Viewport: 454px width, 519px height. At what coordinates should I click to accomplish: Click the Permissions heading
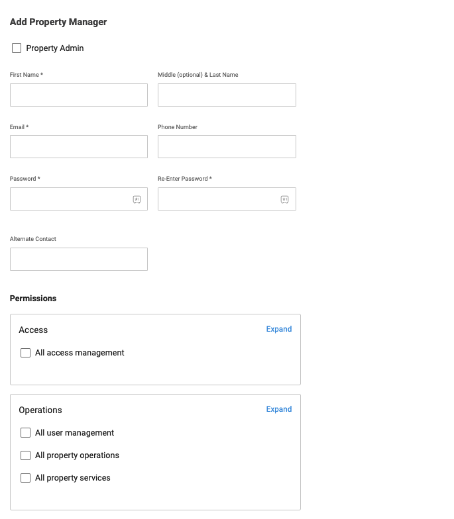(33, 299)
